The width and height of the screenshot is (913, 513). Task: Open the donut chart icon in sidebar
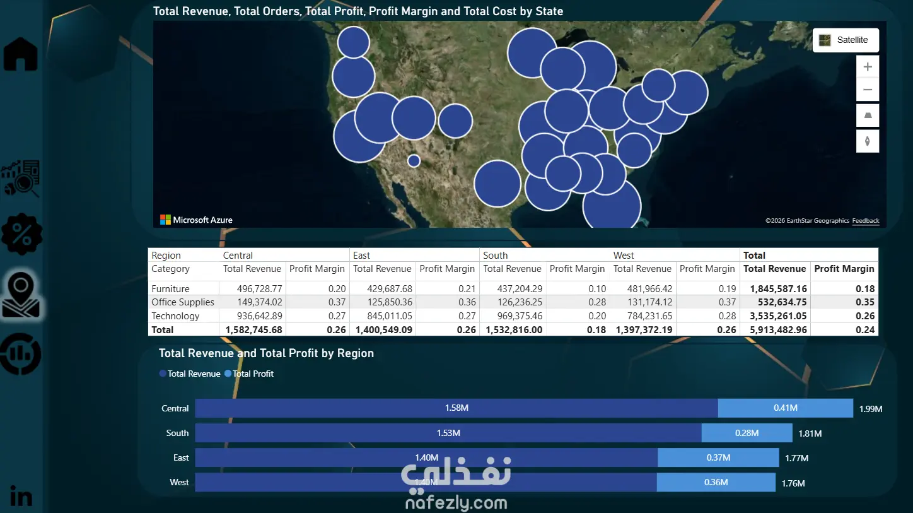click(x=21, y=353)
